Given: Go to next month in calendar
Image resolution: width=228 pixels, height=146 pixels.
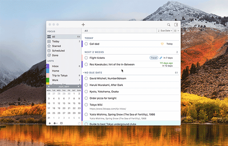Looking at the screenshot, I should 79,86.
